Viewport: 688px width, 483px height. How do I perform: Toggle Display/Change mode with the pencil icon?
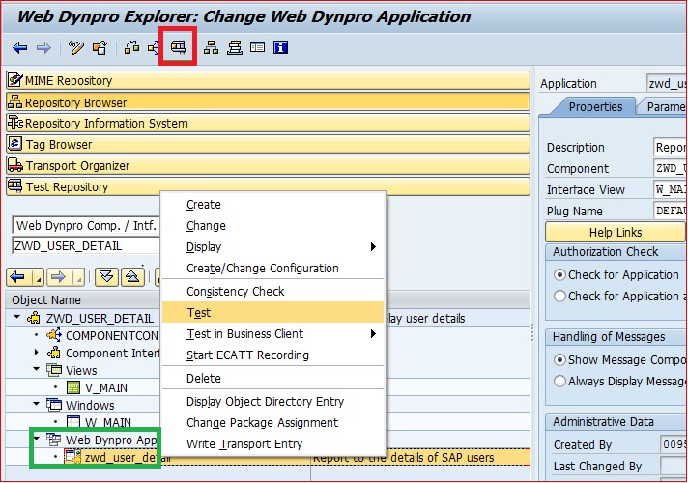[x=76, y=47]
